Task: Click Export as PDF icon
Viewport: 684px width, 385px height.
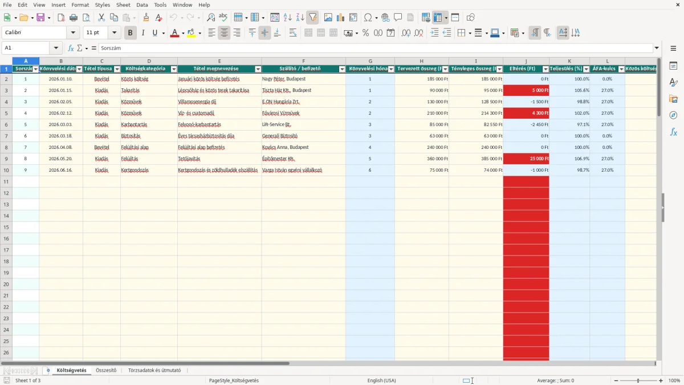Action: [x=61, y=18]
